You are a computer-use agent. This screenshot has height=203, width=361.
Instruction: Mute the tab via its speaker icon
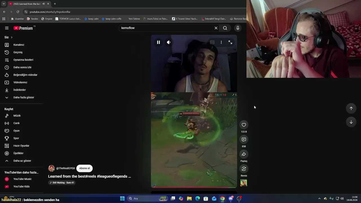[x=43, y=4]
